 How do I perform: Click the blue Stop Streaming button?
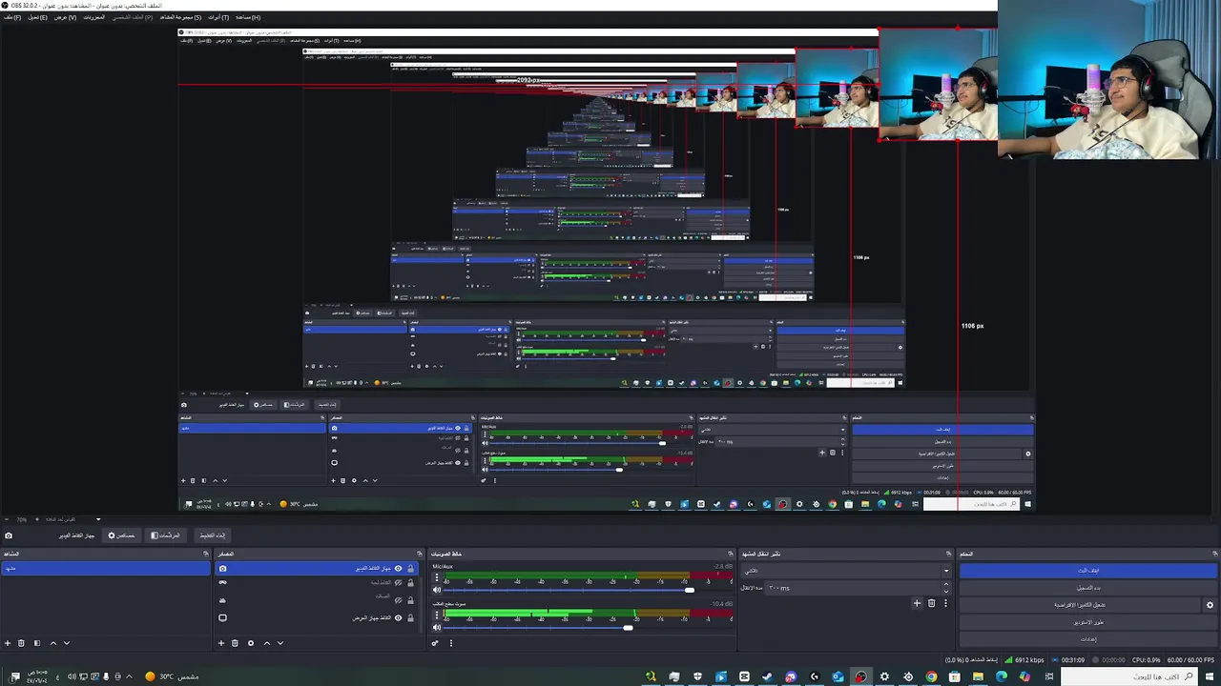click(x=1088, y=571)
